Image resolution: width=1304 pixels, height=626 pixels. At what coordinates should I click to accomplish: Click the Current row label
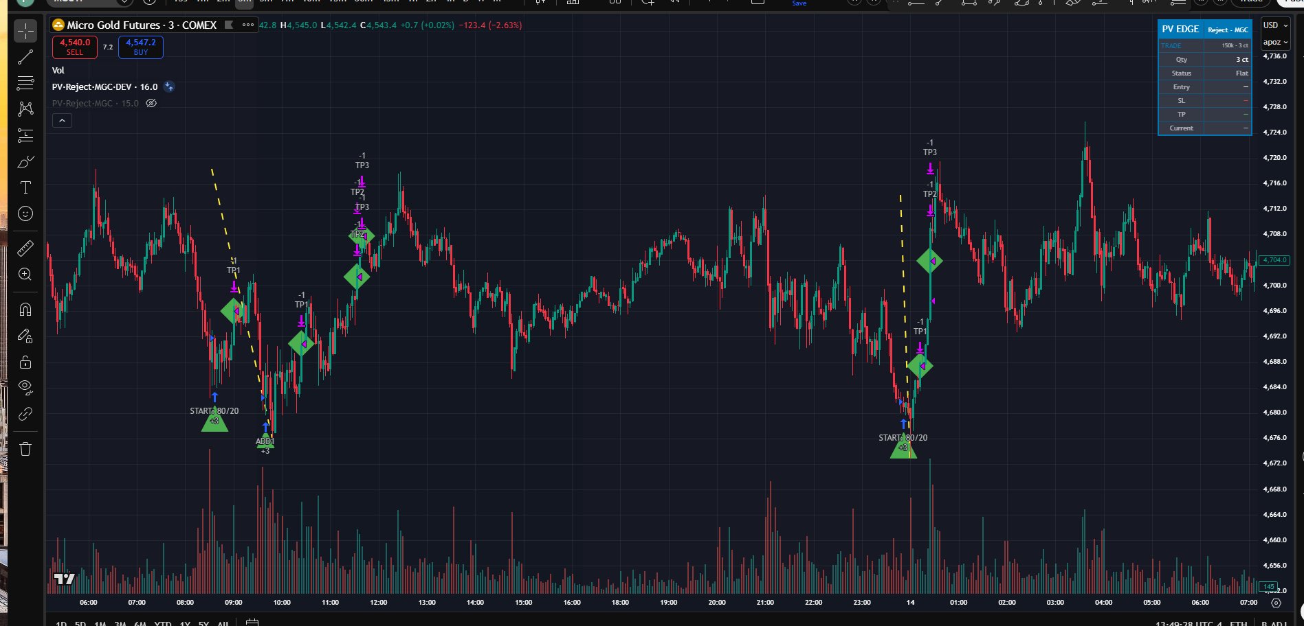(1182, 128)
